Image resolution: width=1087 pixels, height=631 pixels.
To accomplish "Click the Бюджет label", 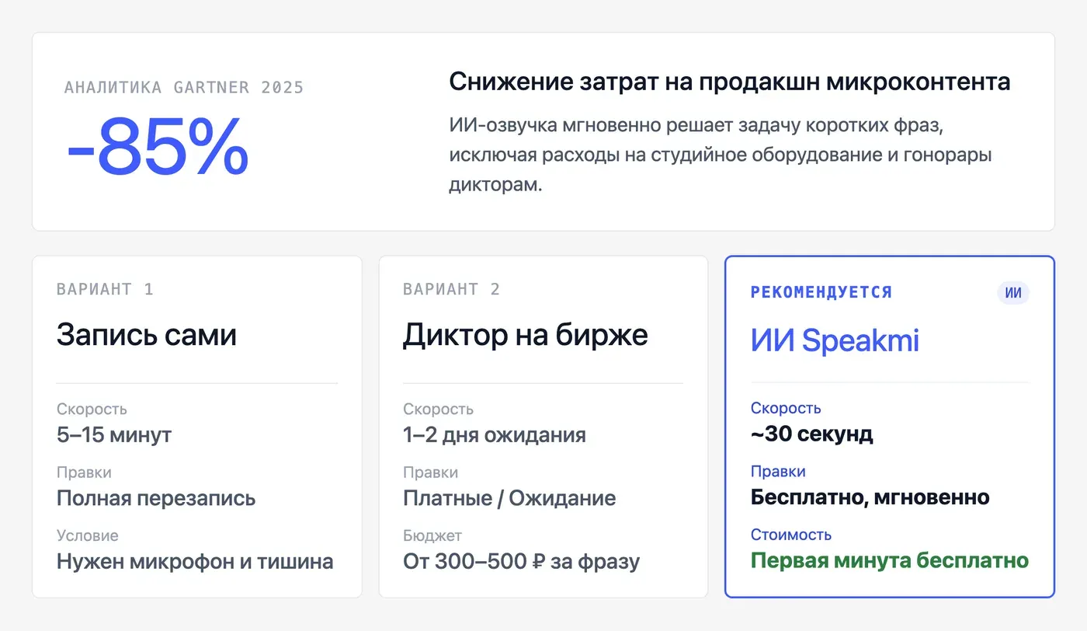I will coord(432,535).
